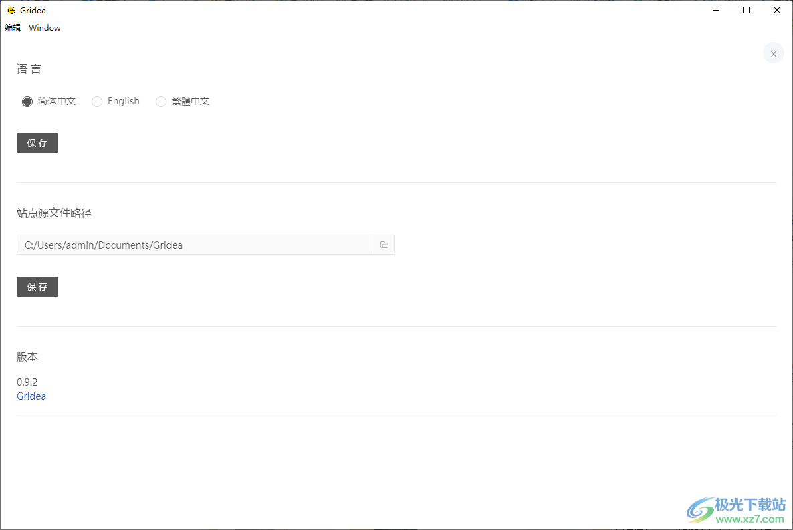Open the Window menu

pyautogui.click(x=45, y=28)
